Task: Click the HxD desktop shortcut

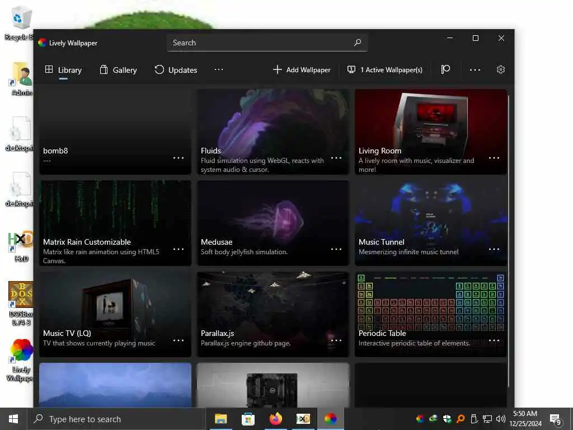Action: click(x=21, y=246)
